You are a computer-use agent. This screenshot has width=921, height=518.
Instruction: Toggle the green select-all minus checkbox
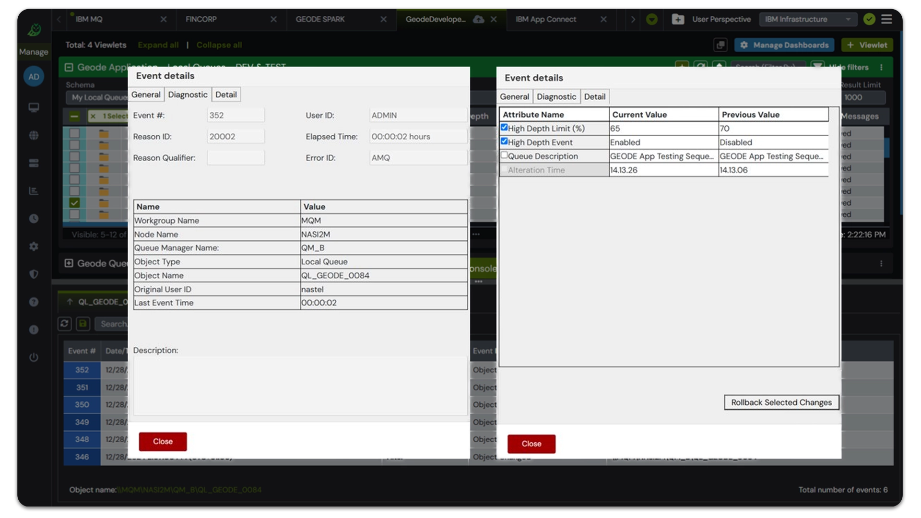[x=74, y=116]
